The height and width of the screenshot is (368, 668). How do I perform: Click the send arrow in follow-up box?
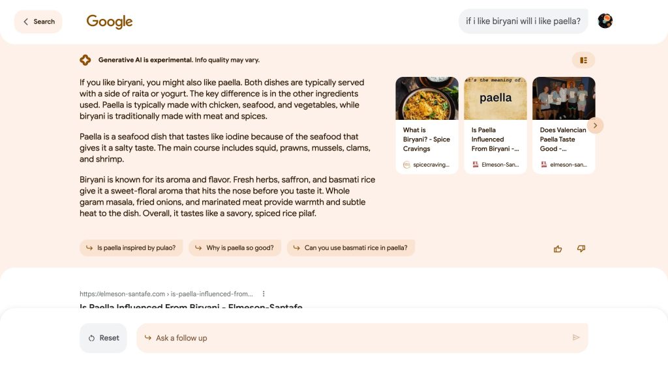coord(576,337)
